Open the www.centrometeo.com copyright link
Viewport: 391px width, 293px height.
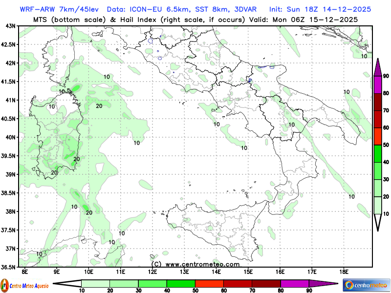pyautogui.click(x=195, y=264)
